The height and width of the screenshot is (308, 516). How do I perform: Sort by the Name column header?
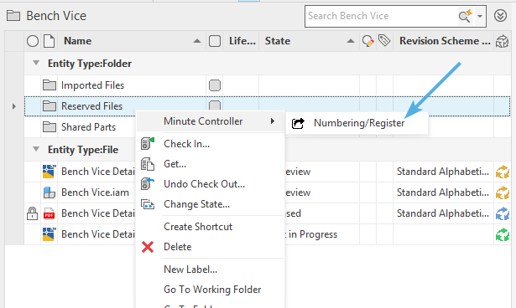point(78,41)
